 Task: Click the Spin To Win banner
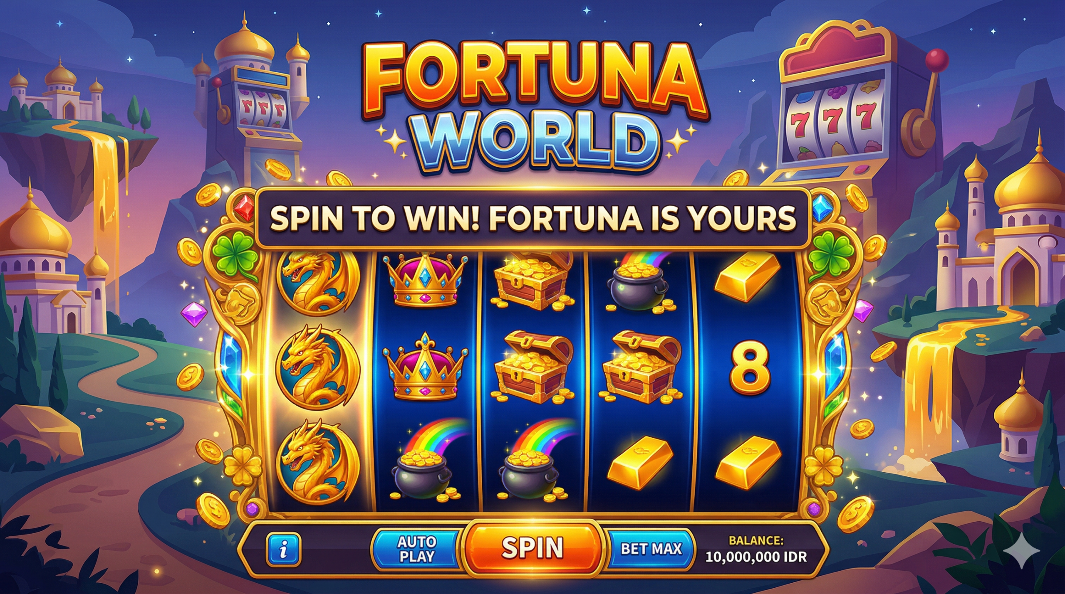coord(532,219)
